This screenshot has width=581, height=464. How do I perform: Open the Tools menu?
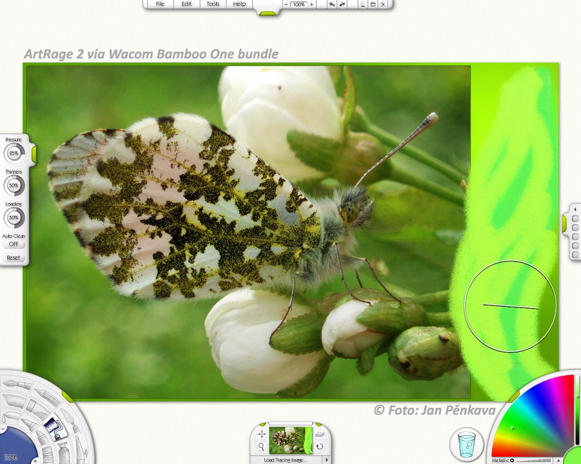(x=212, y=4)
